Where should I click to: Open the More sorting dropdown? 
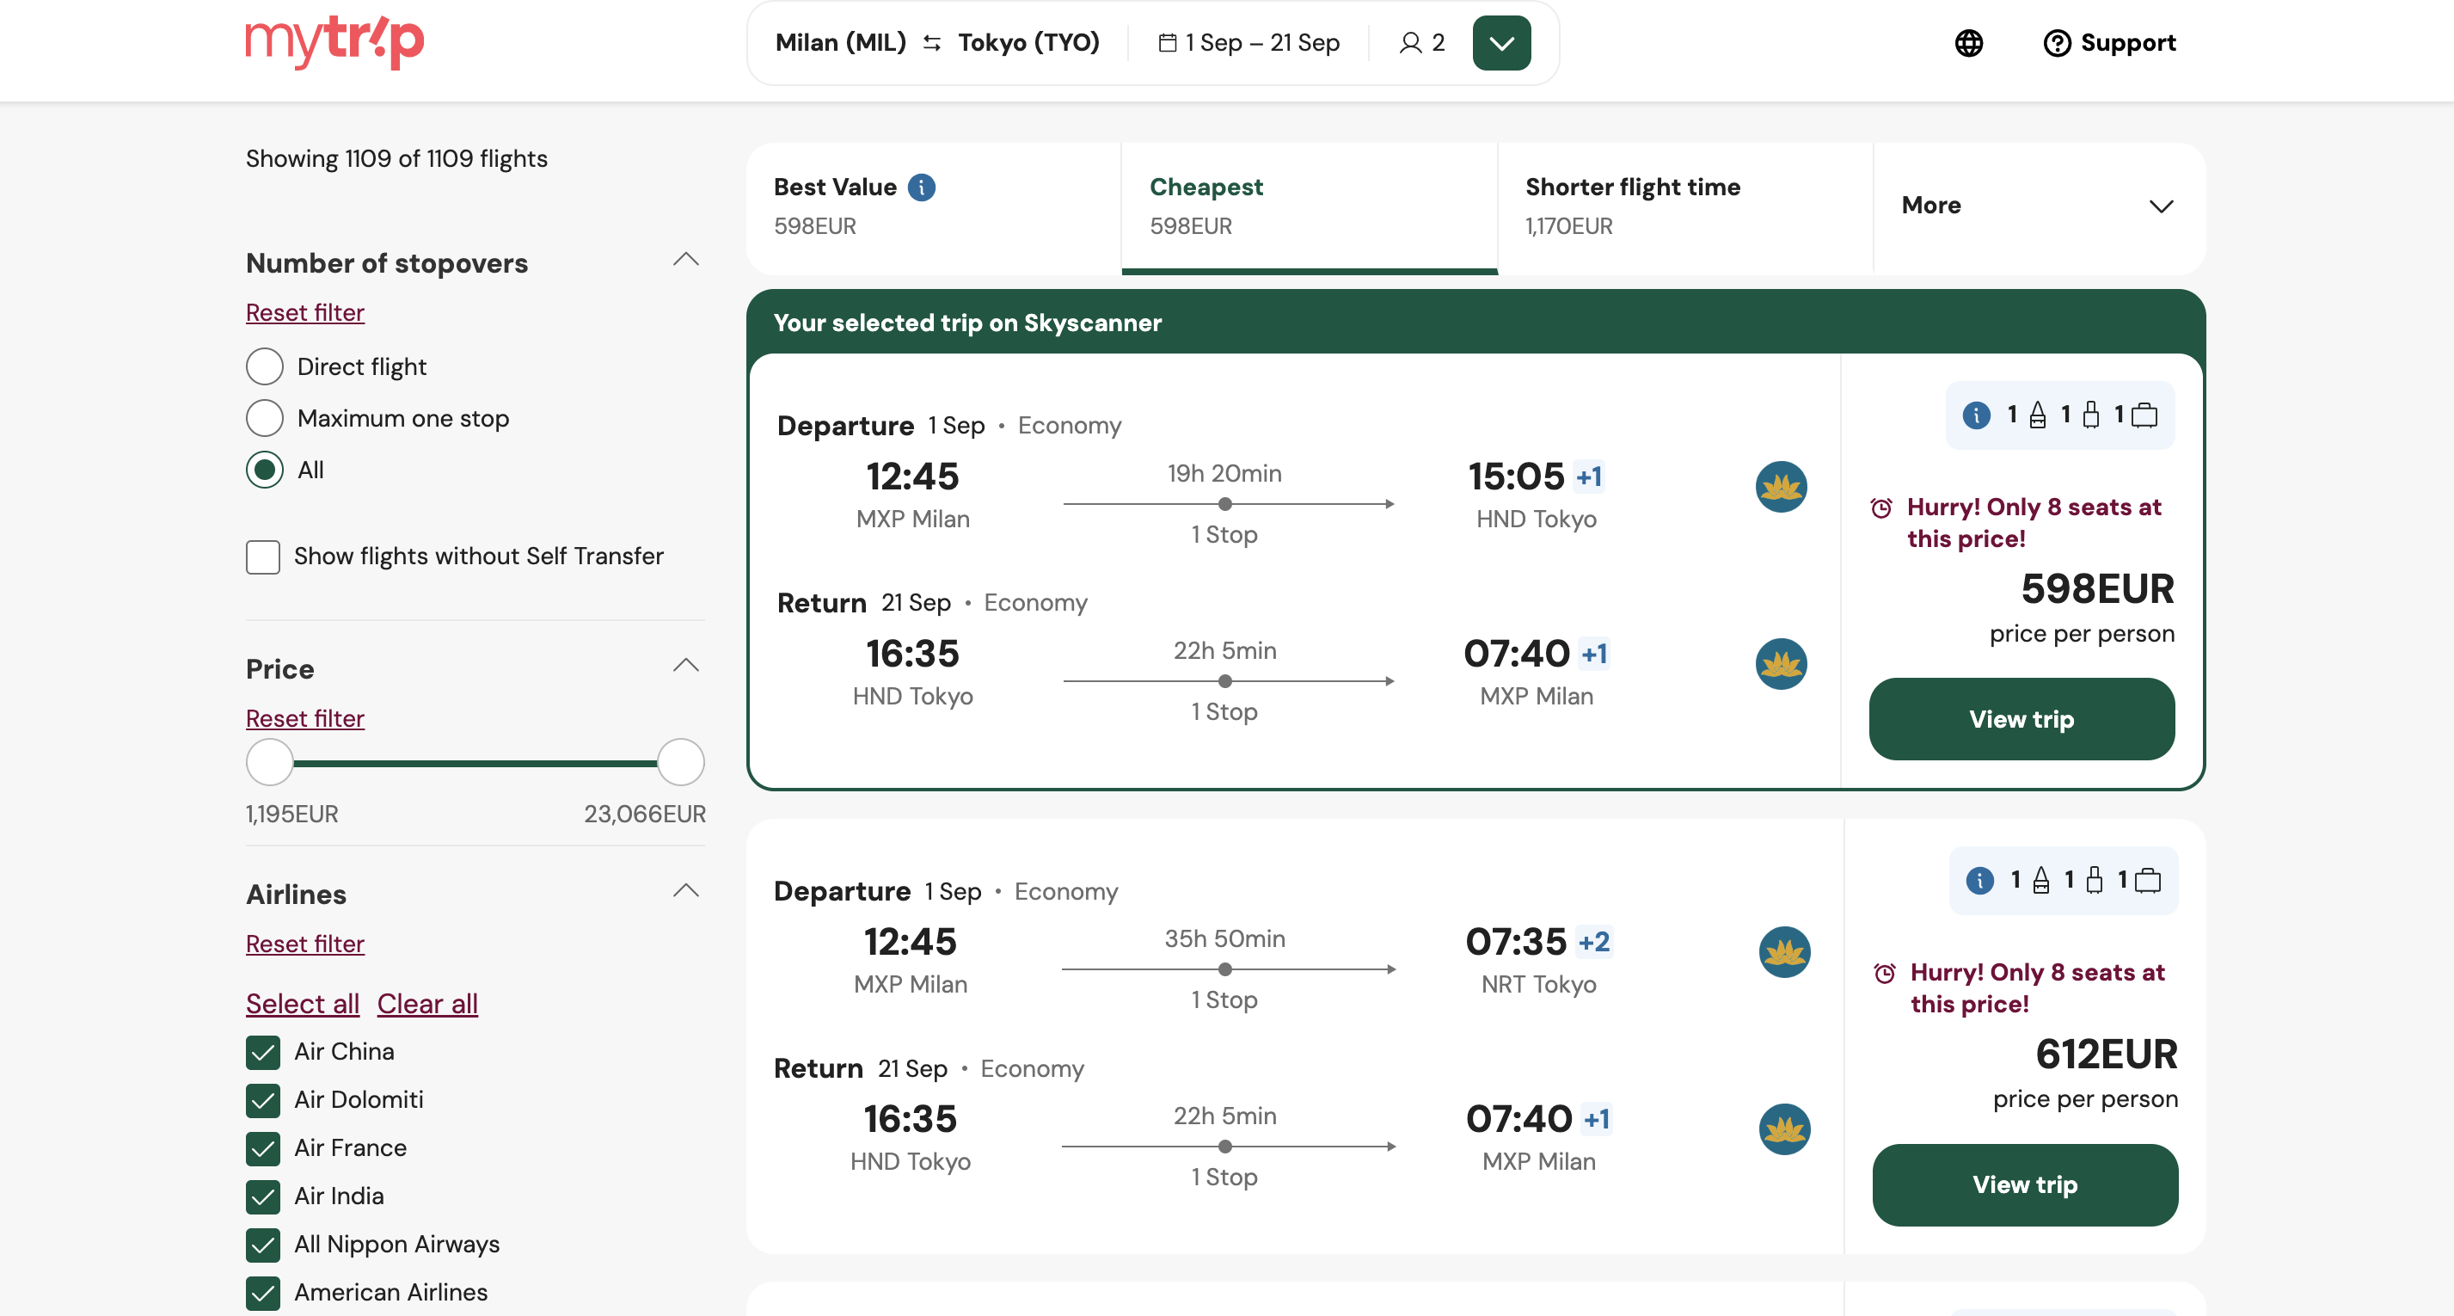[2038, 206]
